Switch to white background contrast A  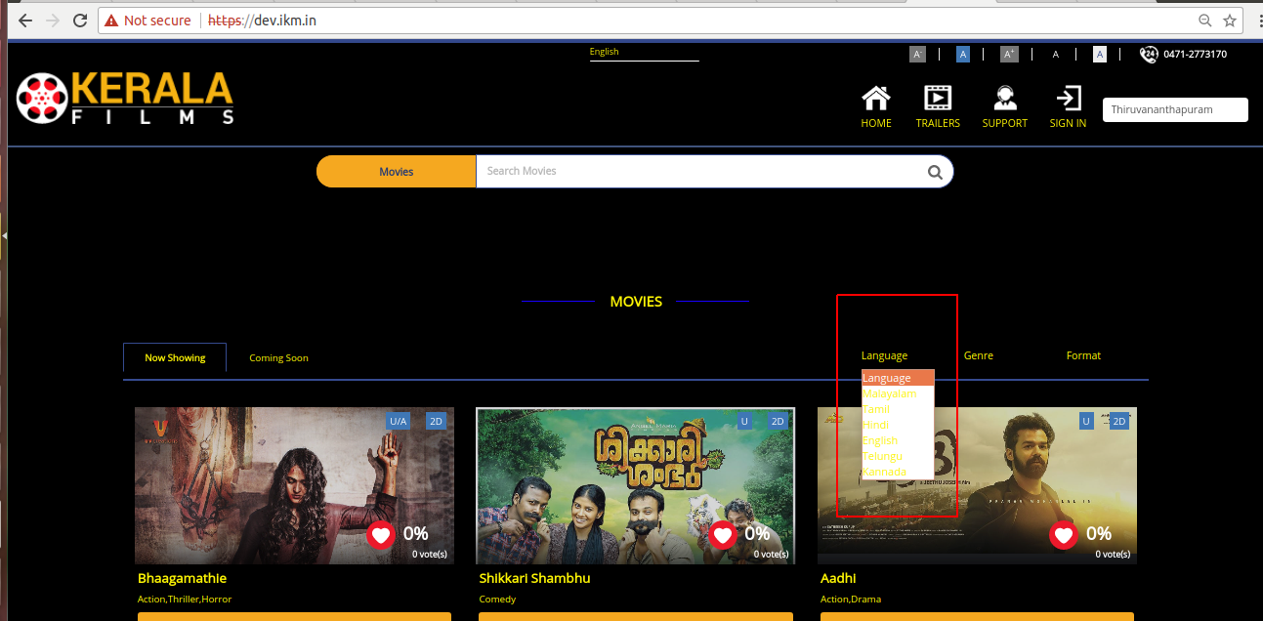coord(1100,55)
